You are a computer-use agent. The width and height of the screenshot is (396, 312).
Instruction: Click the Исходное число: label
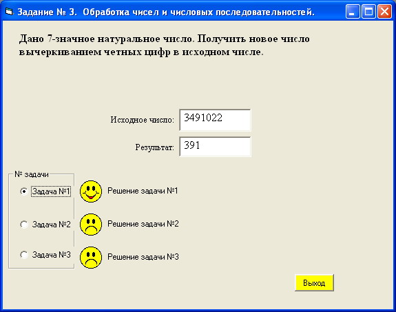point(142,120)
